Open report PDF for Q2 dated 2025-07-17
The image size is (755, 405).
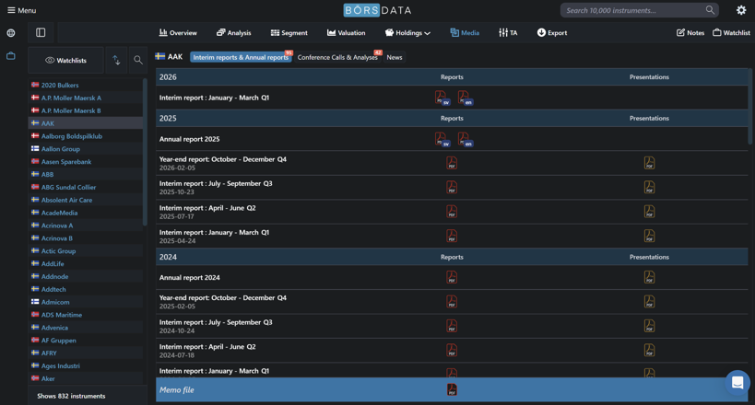point(452,212)
